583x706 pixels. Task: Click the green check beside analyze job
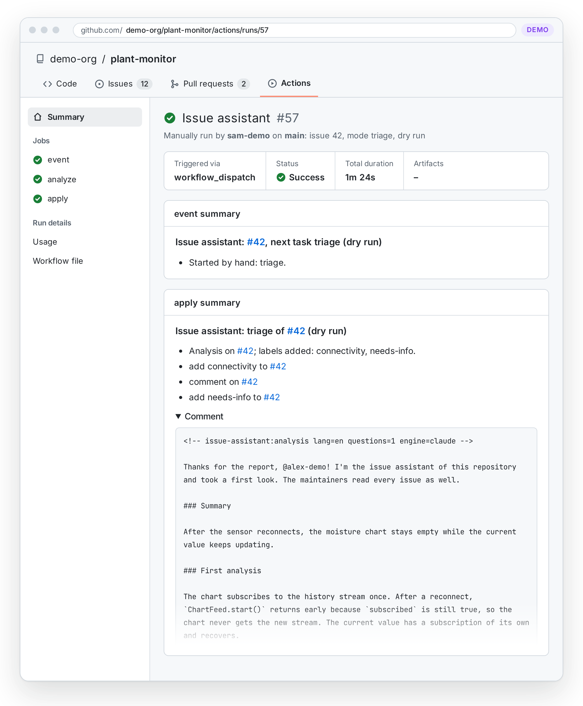coord(38,179)
